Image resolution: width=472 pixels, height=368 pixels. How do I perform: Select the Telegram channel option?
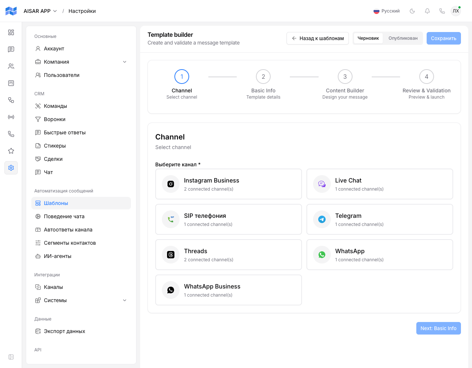point(380,219)
